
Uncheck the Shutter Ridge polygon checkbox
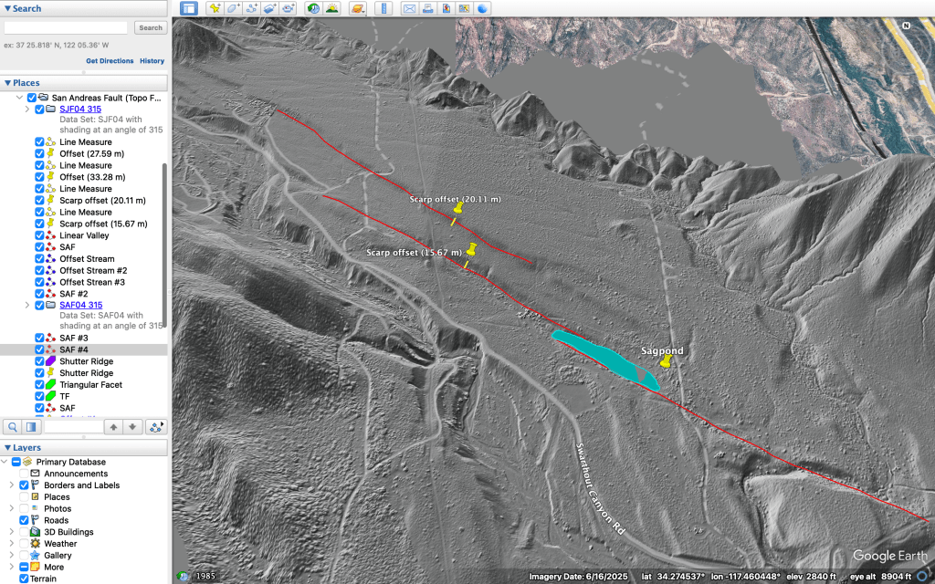point(39,361)
